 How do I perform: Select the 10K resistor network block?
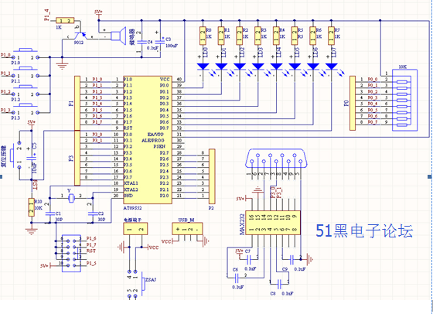pyautogui.click(x=404, y=101)
